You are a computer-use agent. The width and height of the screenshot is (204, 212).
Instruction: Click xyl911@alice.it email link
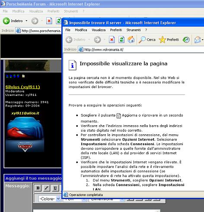click(25, 113)
